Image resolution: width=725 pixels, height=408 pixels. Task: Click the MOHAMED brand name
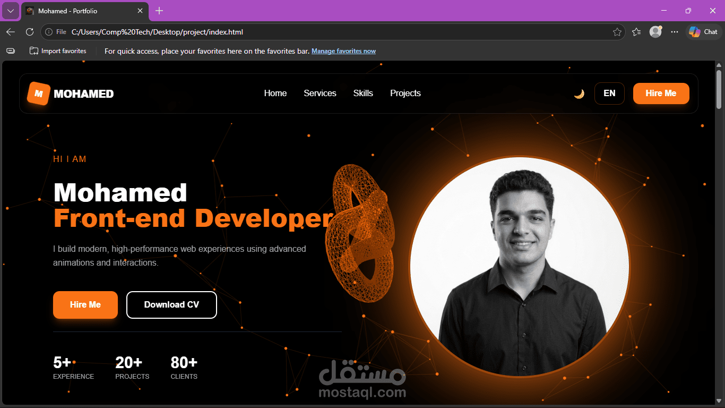(x=84, y=94)
